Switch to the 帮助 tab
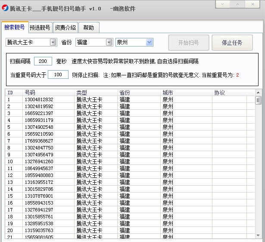This screenshot has width=265, height=242. click(88, 28)
